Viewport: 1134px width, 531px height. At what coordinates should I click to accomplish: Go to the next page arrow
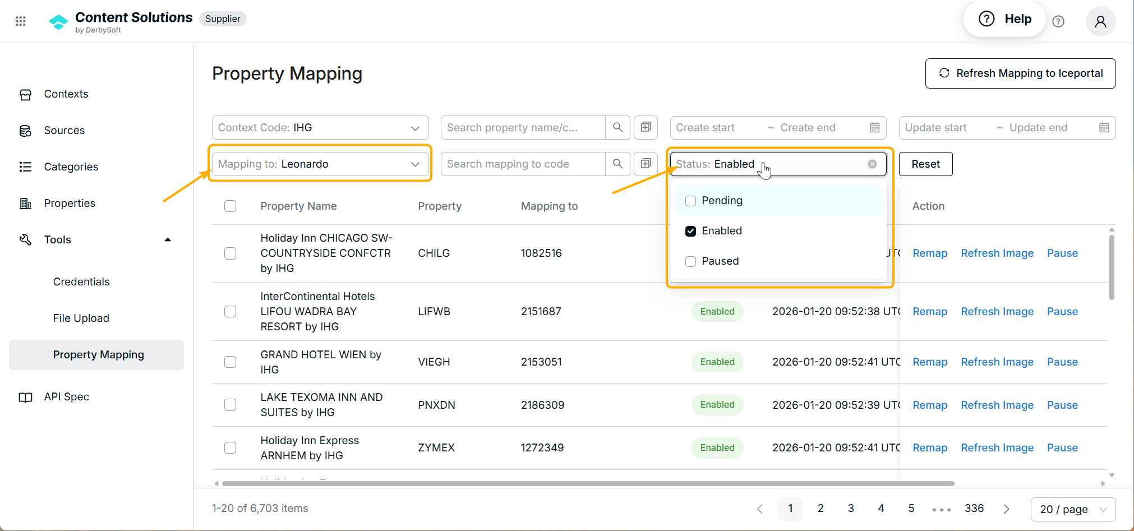(x=1006, y=509)
